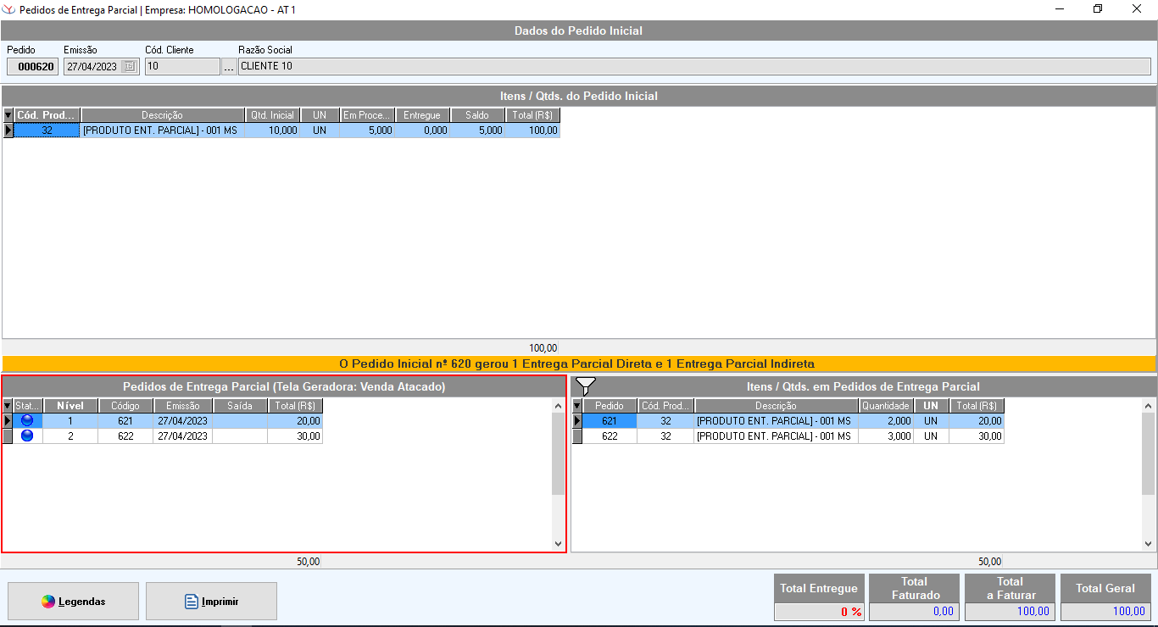Click the Nível column header

pos(70,406)
